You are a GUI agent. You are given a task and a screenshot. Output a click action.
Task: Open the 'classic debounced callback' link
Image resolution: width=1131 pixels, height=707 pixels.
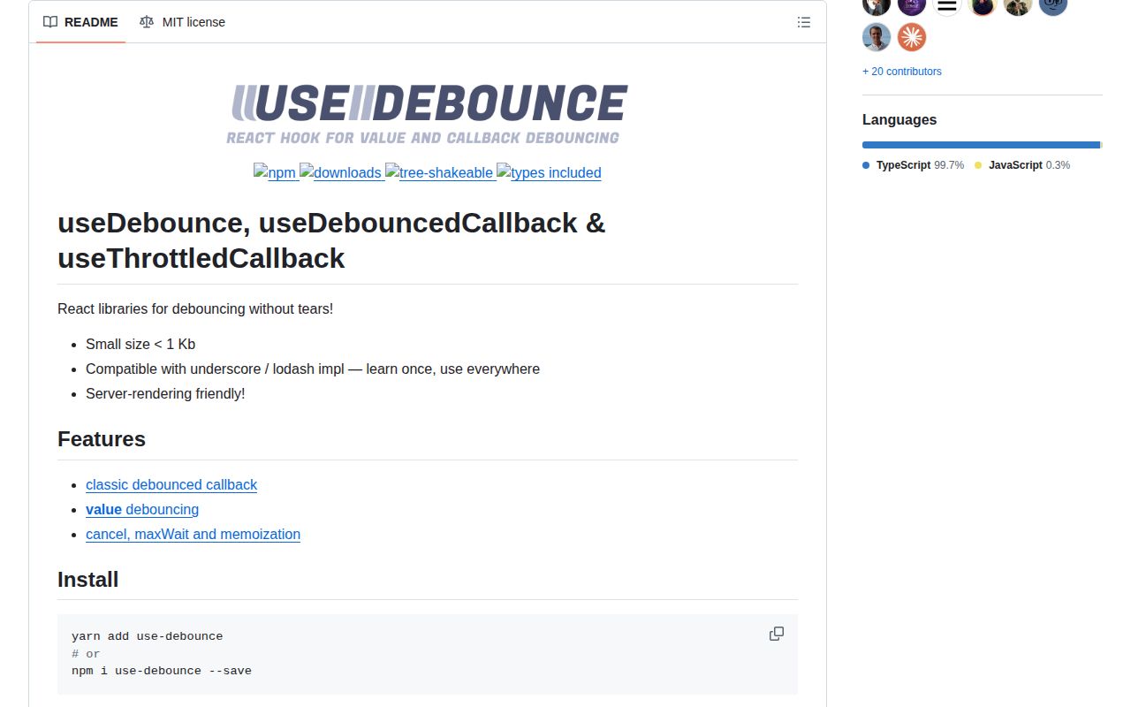(x=171, y=484)
